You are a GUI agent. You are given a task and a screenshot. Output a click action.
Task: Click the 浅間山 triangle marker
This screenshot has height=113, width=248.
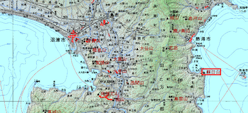point(128,83)
